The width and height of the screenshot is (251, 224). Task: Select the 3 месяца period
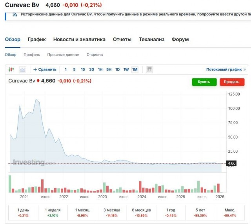(x=112, y=213)
